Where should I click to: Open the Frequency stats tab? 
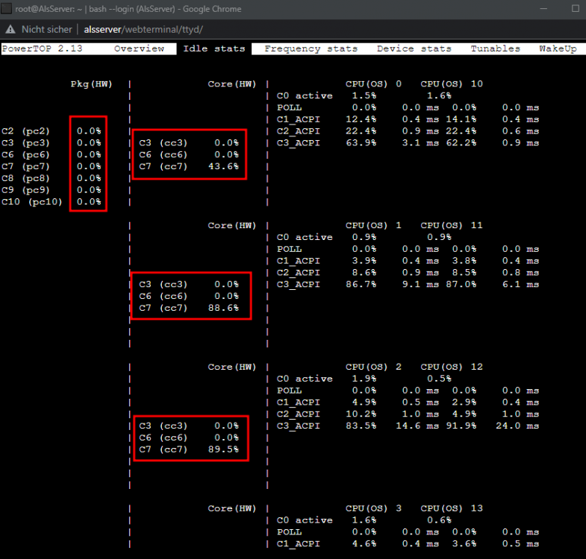[311, 48]
